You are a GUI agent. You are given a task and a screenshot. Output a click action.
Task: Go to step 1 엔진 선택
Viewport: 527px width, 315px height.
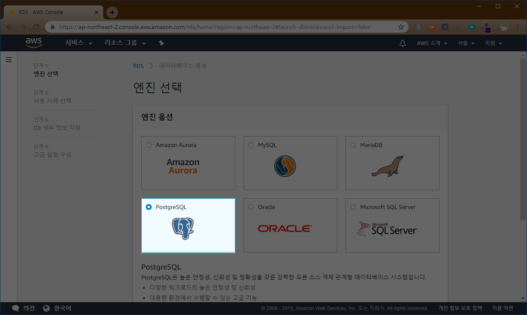coord(46,74)
